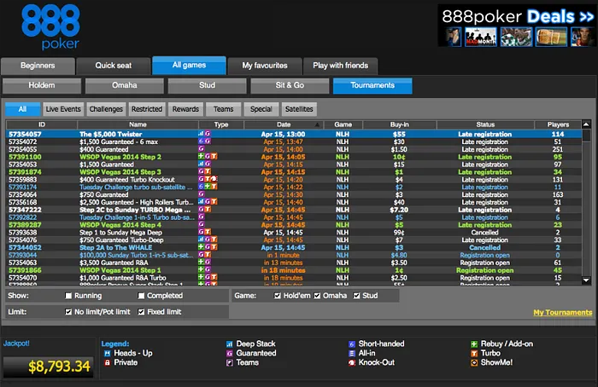598x387 pixels.
Task: Open the Play with friends tab
Action: coord(341,66)
